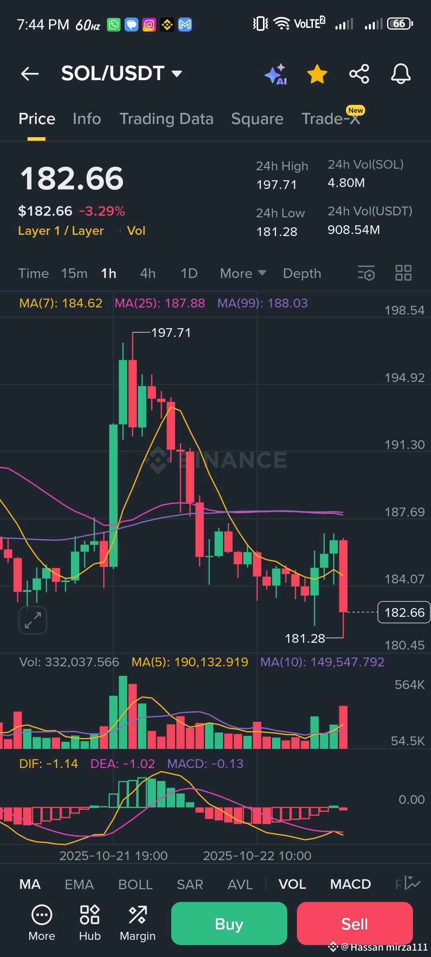
Task: Tap the 197.71 high price marker
Action: 171,333
